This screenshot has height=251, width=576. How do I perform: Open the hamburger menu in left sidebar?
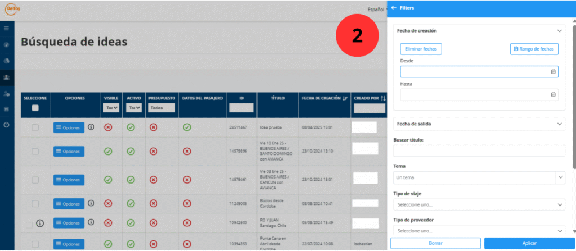pos(6,28)
